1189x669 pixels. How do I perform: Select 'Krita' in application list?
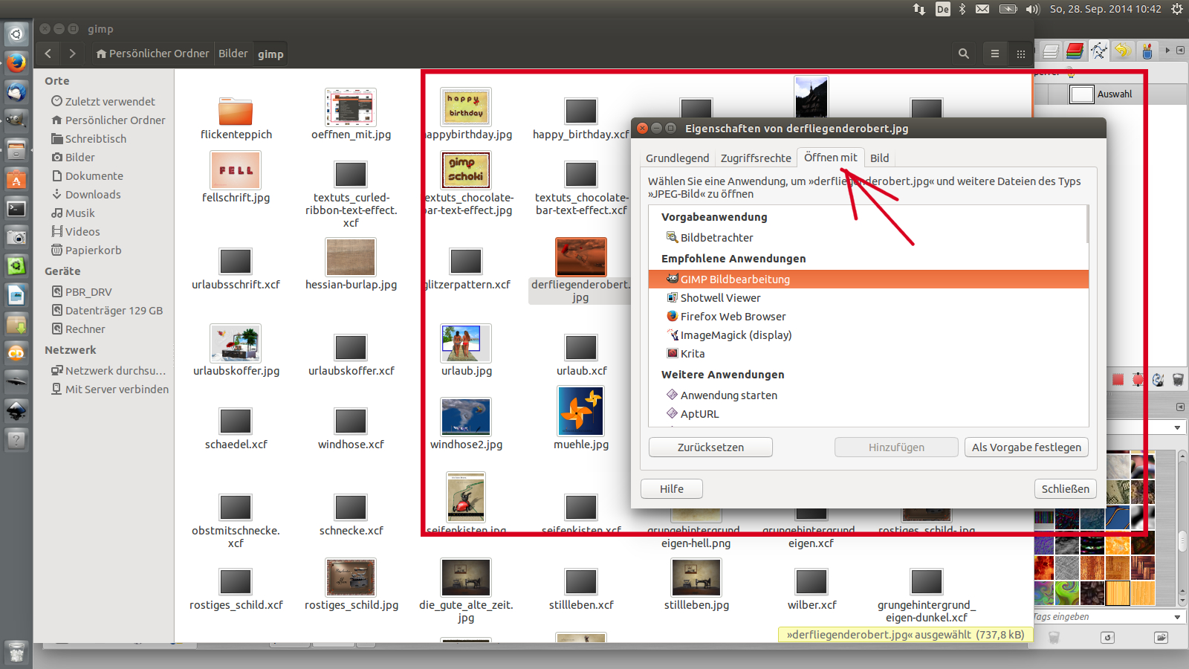(868, 354)
